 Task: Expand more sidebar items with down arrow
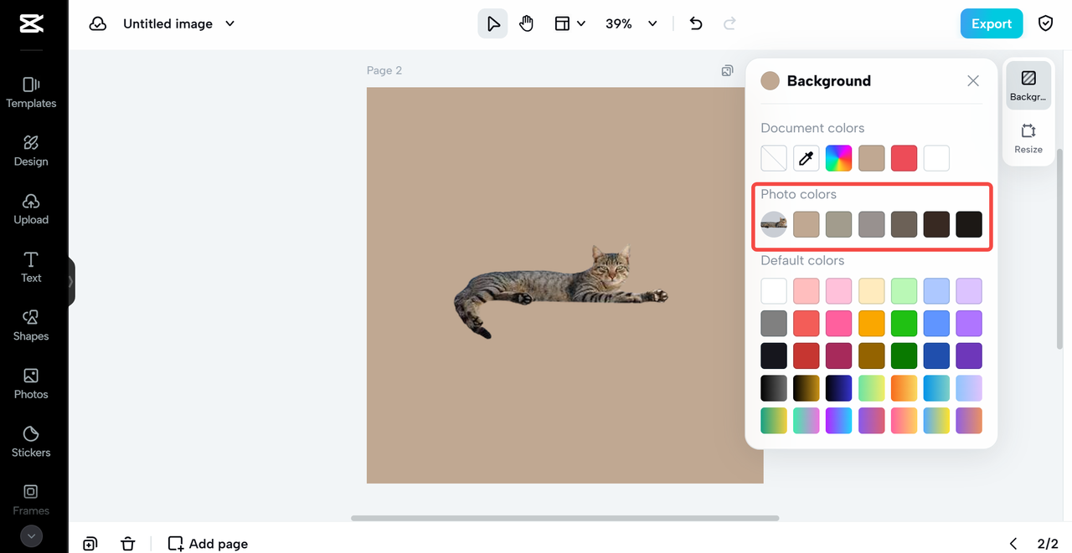point(31,536)
